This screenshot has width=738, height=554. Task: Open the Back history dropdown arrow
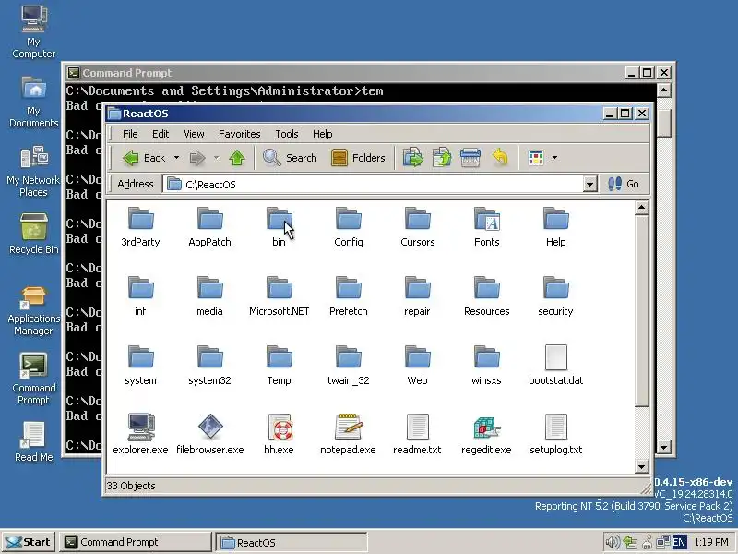(176, 158)
